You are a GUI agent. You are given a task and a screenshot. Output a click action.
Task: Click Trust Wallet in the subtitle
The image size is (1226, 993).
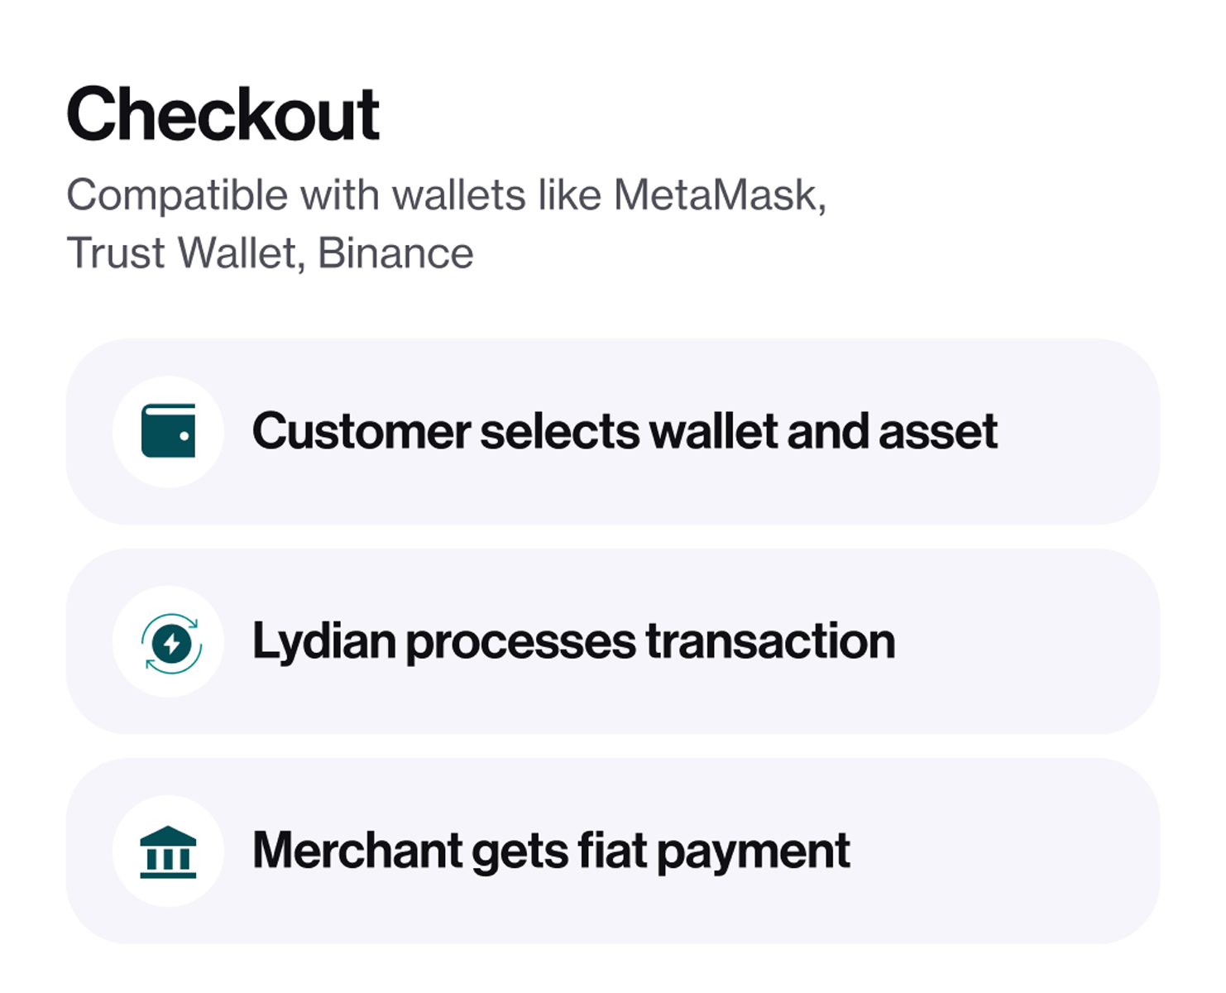[x=182, y=253]
